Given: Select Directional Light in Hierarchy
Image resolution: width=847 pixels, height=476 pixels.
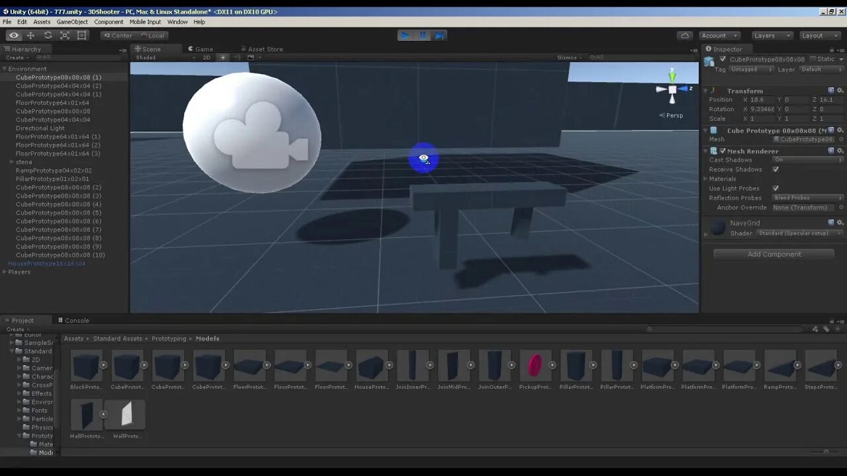Looking at the screenshot, I should [x=40, y=128].
